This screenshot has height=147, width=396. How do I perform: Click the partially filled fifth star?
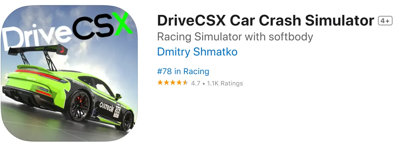(185, 83)
